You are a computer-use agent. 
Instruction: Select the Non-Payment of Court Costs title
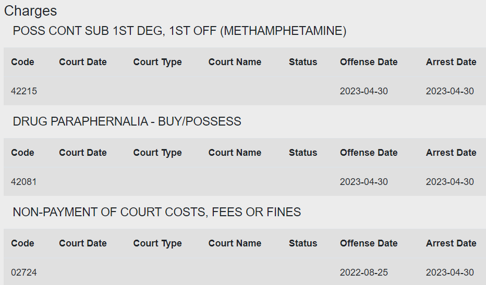click(157, 212)
